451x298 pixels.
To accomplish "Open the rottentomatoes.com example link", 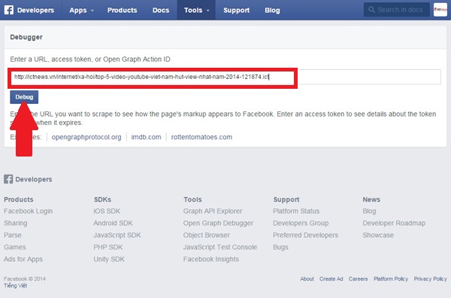I will 201,137.
